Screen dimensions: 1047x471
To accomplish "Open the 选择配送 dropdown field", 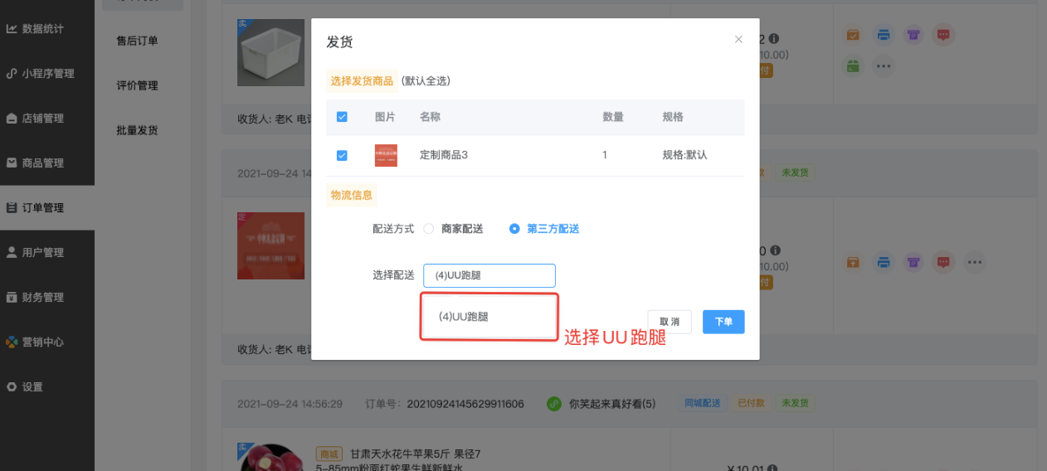I will pos(489,276).
